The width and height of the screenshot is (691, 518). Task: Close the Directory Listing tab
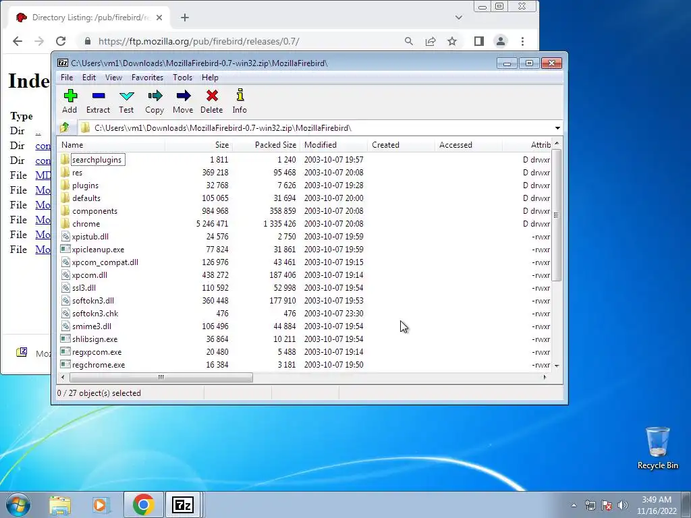tap(159, 18)
